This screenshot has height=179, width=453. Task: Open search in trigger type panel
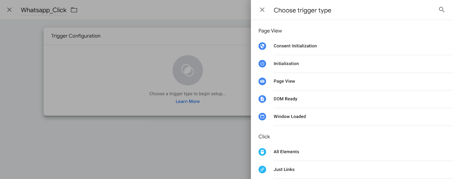(x=442, y=10)
